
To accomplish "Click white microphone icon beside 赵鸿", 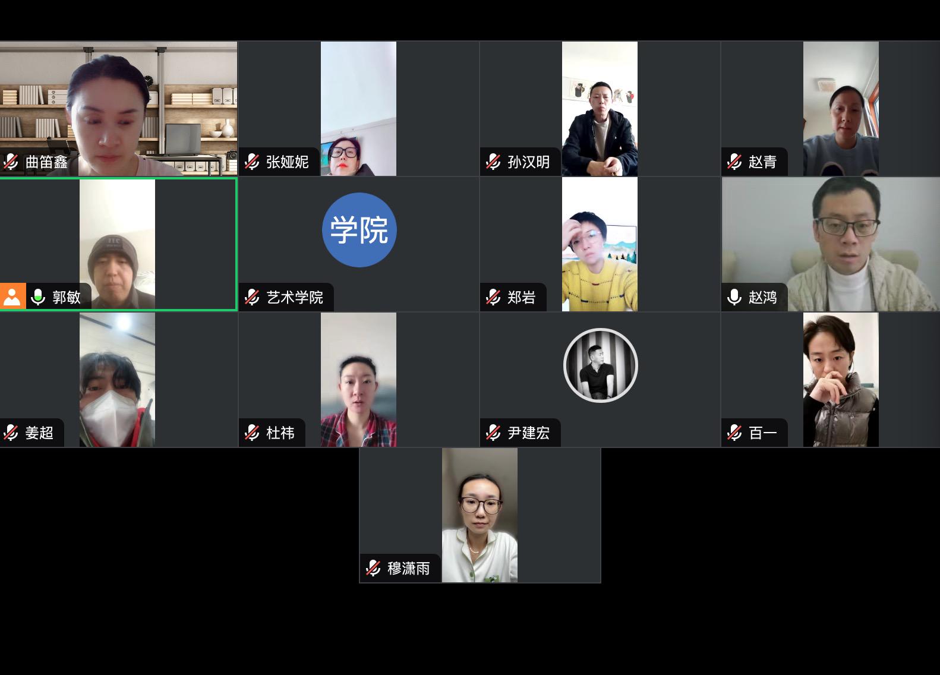I will click(x=734, y=297).
